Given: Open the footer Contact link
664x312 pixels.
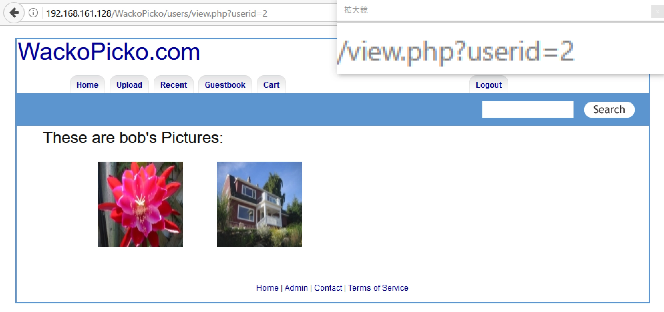Looking at the screenshot, I should (x=328, y=288).
